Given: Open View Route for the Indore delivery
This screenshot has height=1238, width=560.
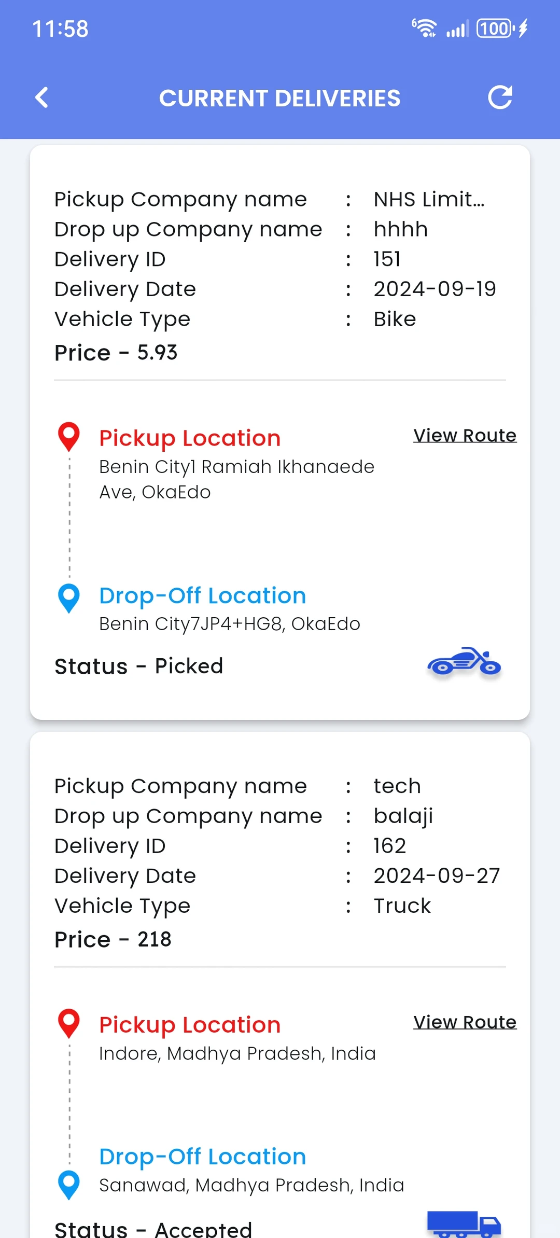Looking at the screenshot, I should tap(465, 1022).
